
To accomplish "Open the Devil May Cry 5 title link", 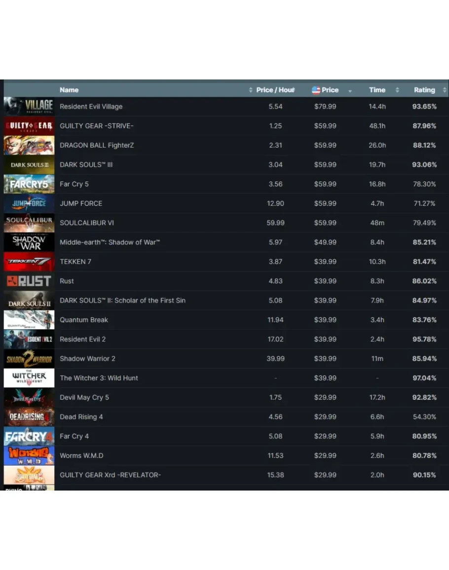I will (84, 397).
